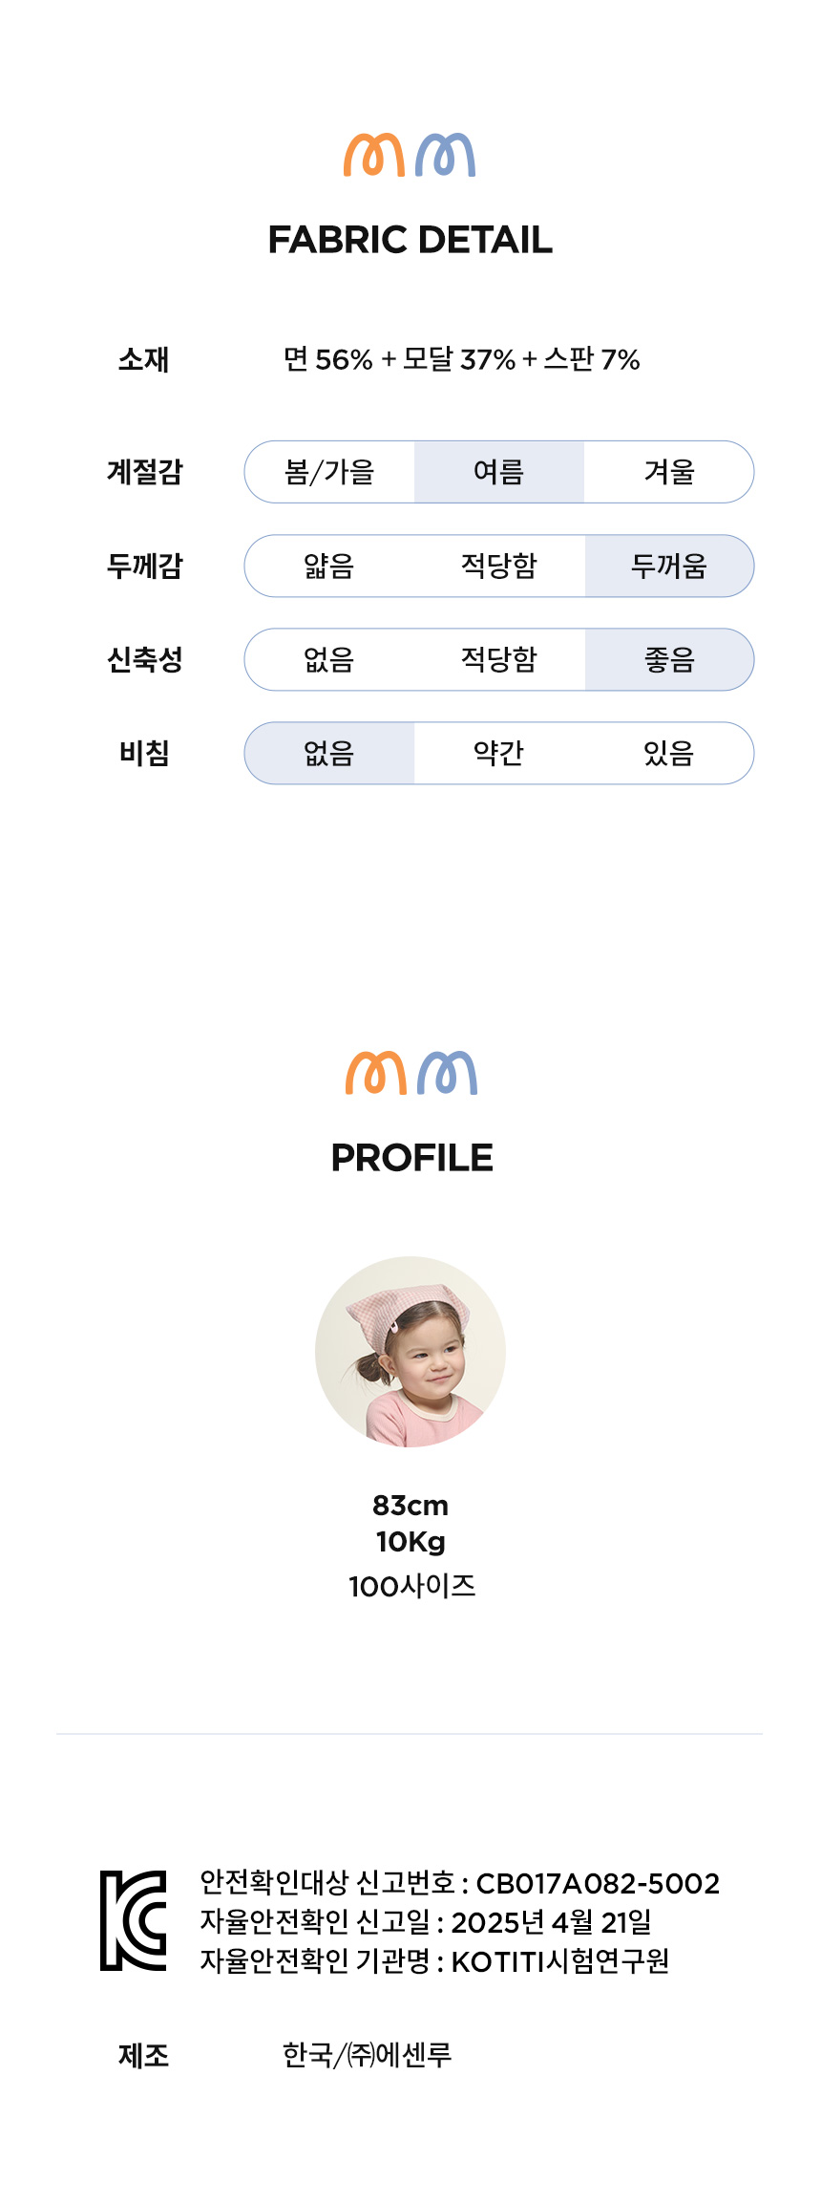The width and height of the screenshot is (821, 2204).
Task: Pick 적당함 in the 신축성 row
Action: click(498, 659)
